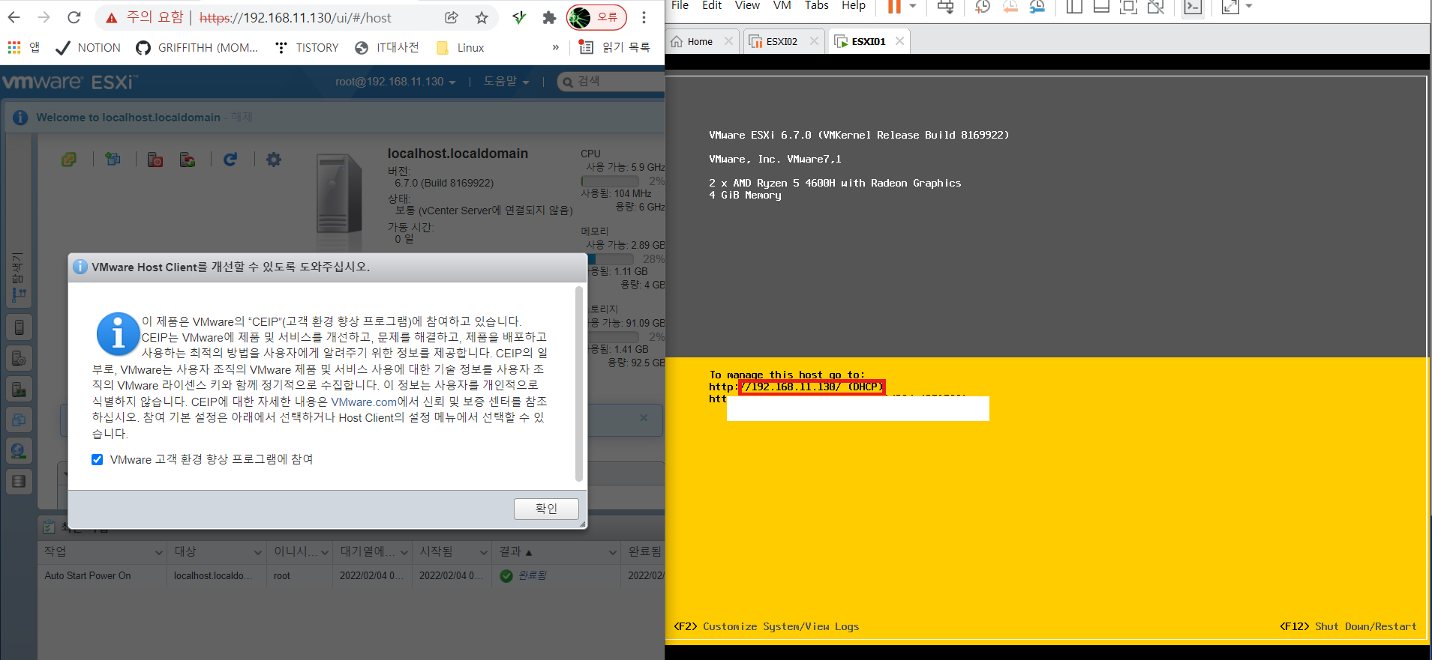Image resolution: width=1432 pixels, height=660 pixels.
Task: Select the Virtual Machines icon in navigator sidebar
Action: 20,420
